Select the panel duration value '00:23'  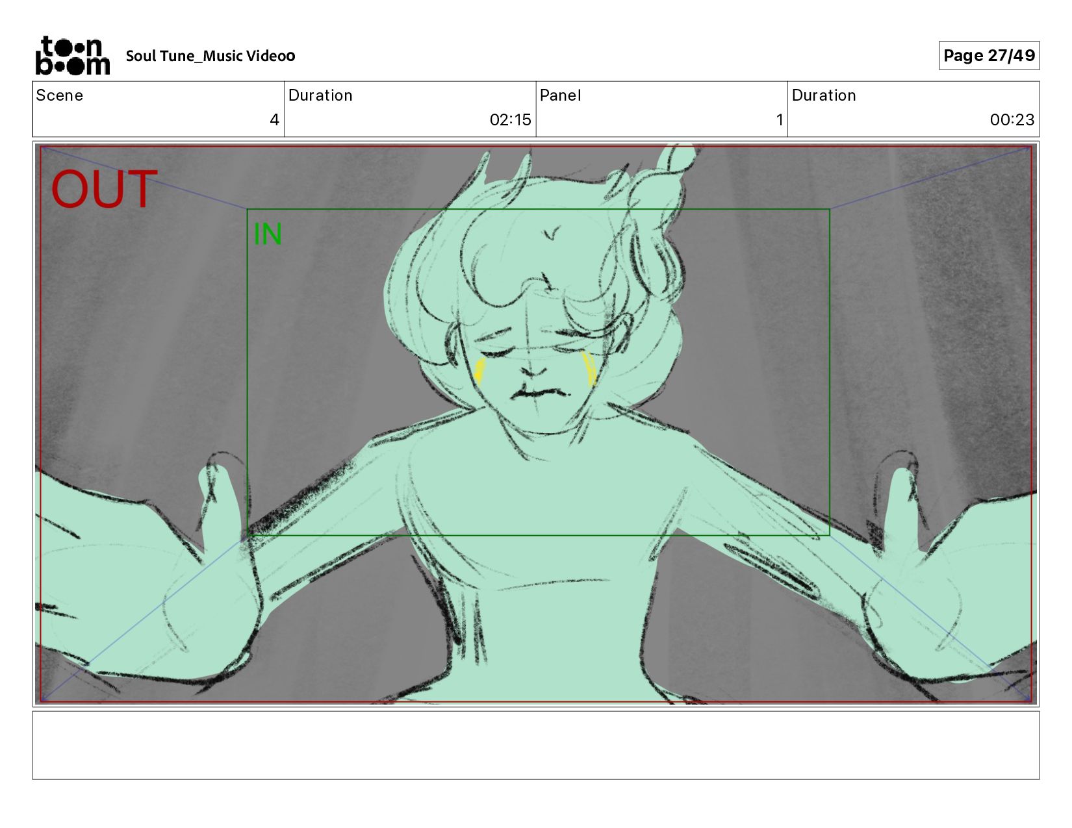[x=1012, y=119]
